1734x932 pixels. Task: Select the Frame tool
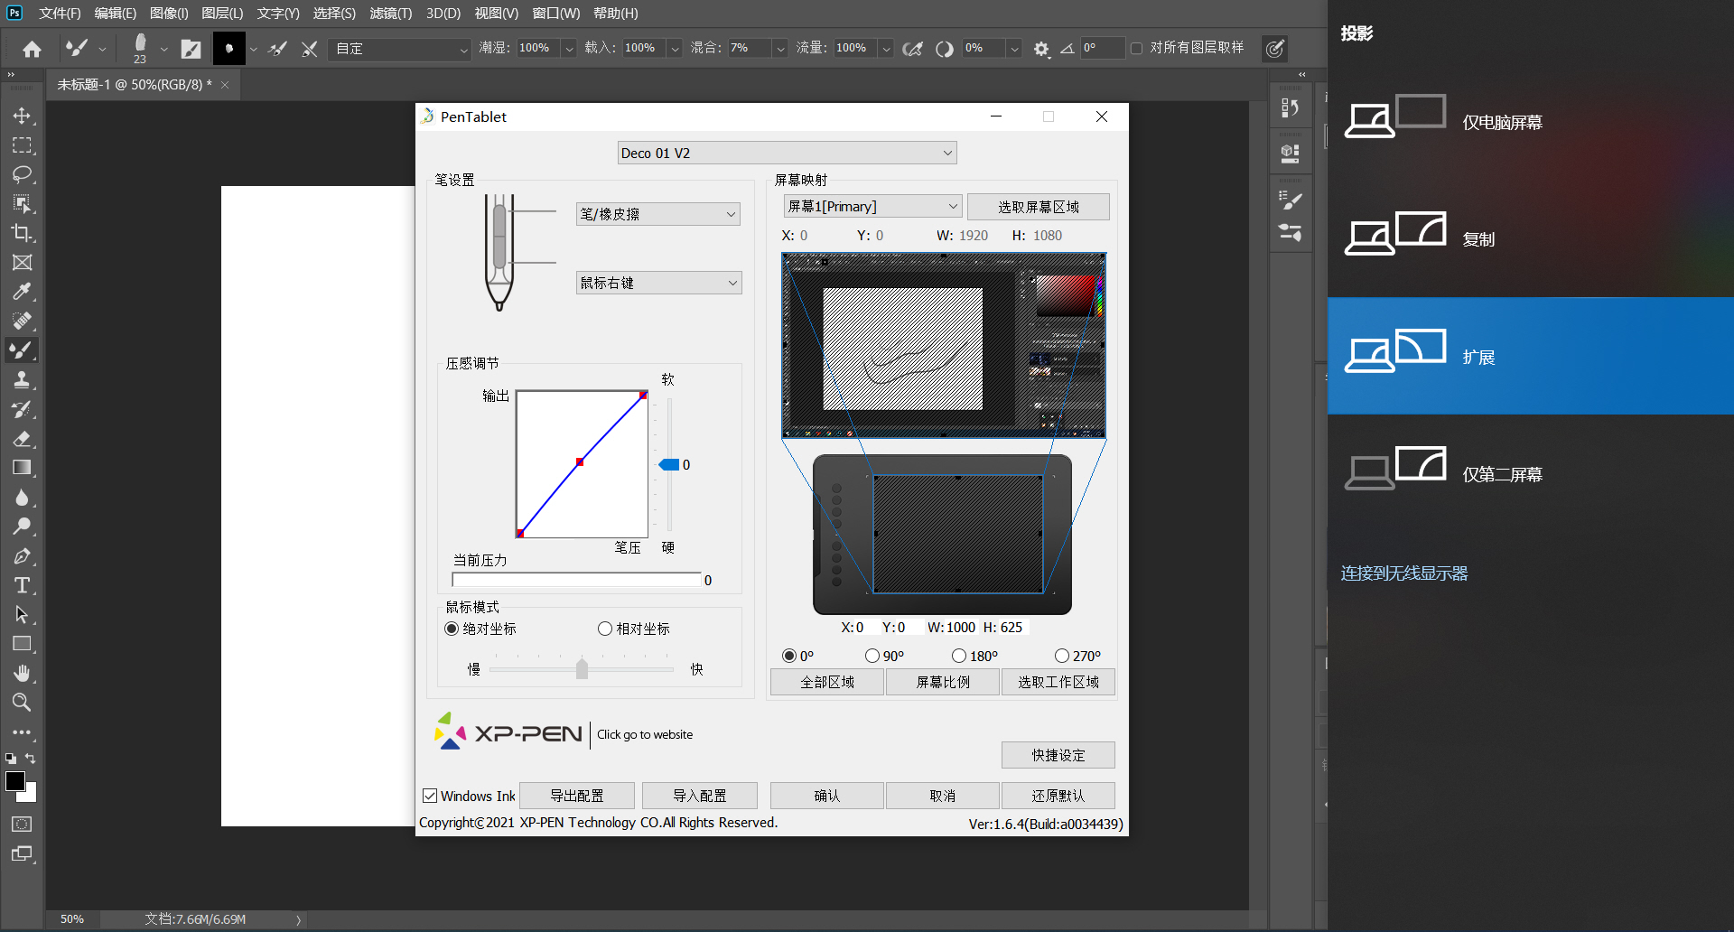22,262
